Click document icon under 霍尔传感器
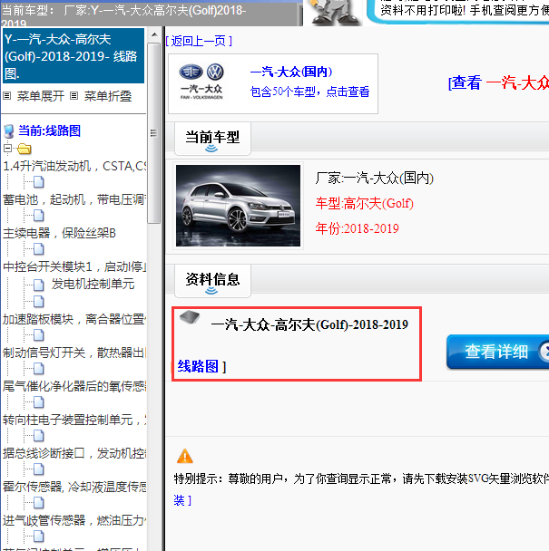Image resolution: width=549 pixels, height=551 pixels. click(39, 503)
